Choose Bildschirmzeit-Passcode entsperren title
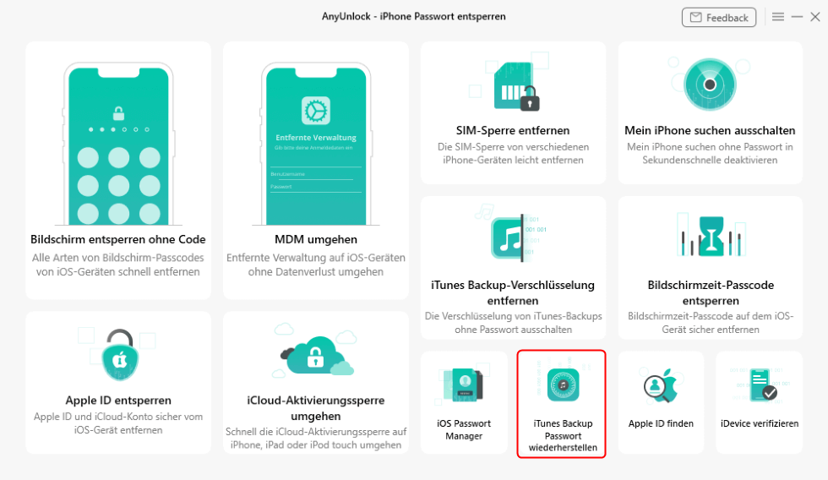828x480 pixels. pos(711,292)
